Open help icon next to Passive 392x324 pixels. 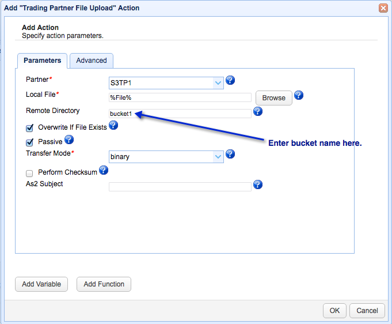[69, 140]
